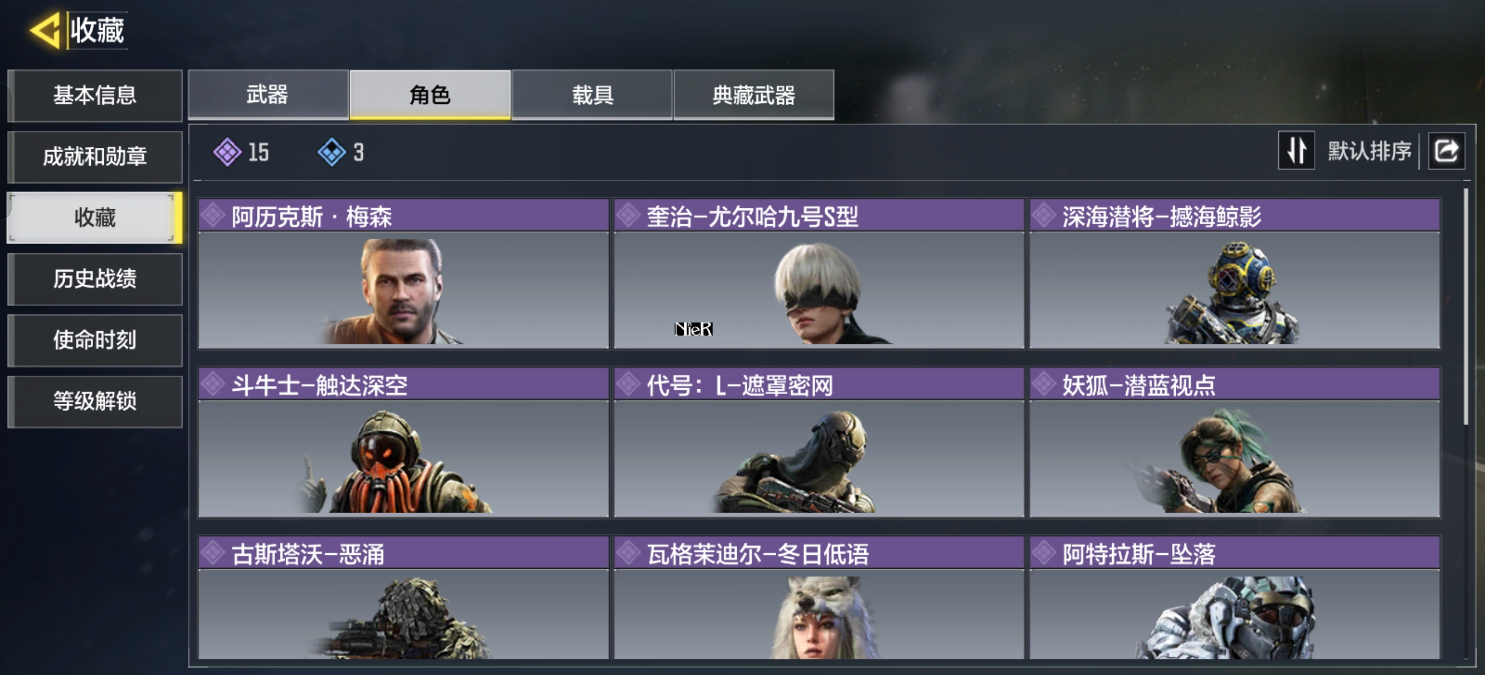Select the 瓦格茉迪尔-冬日低语 character card
The width and height of the screenshot is (1485, 675).
[x=819, y=597]
